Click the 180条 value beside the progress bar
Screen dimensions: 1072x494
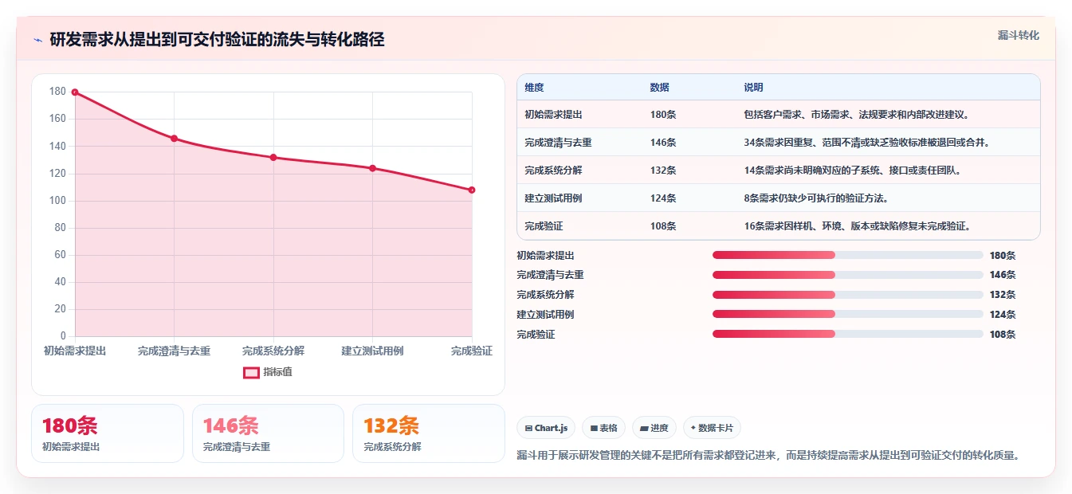[x=1003, y=256]
